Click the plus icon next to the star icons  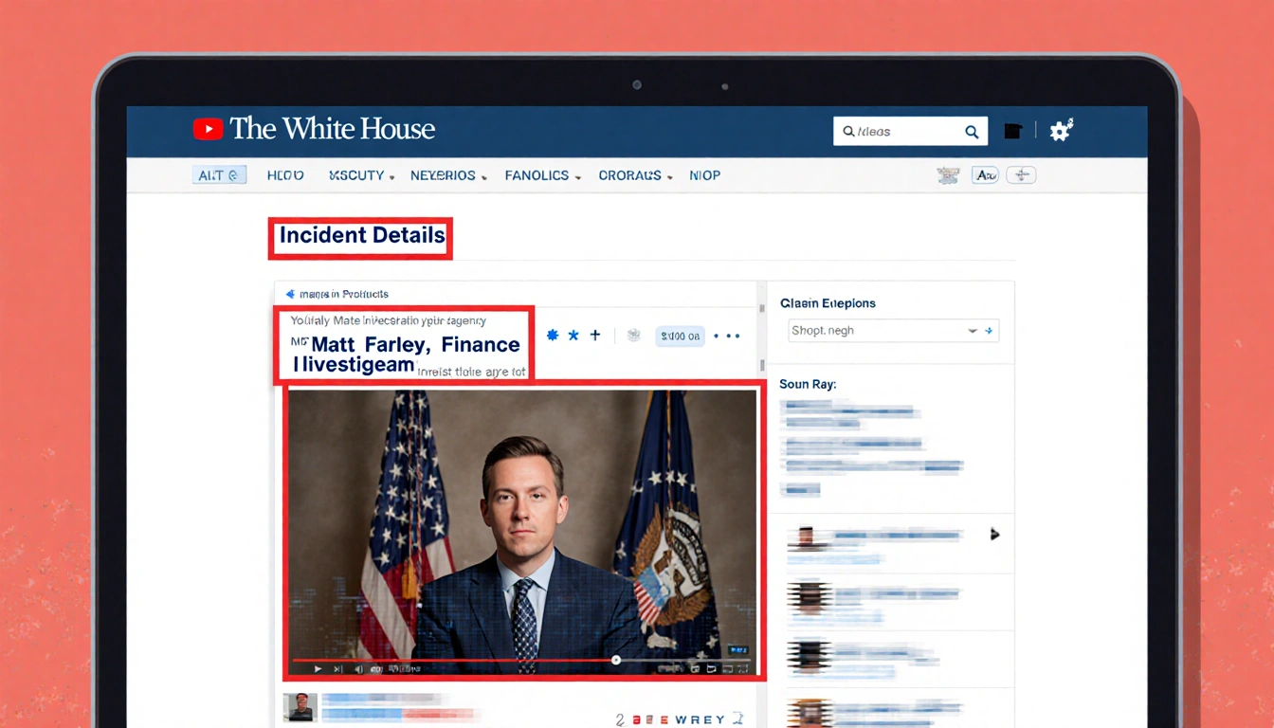(594, 335)
